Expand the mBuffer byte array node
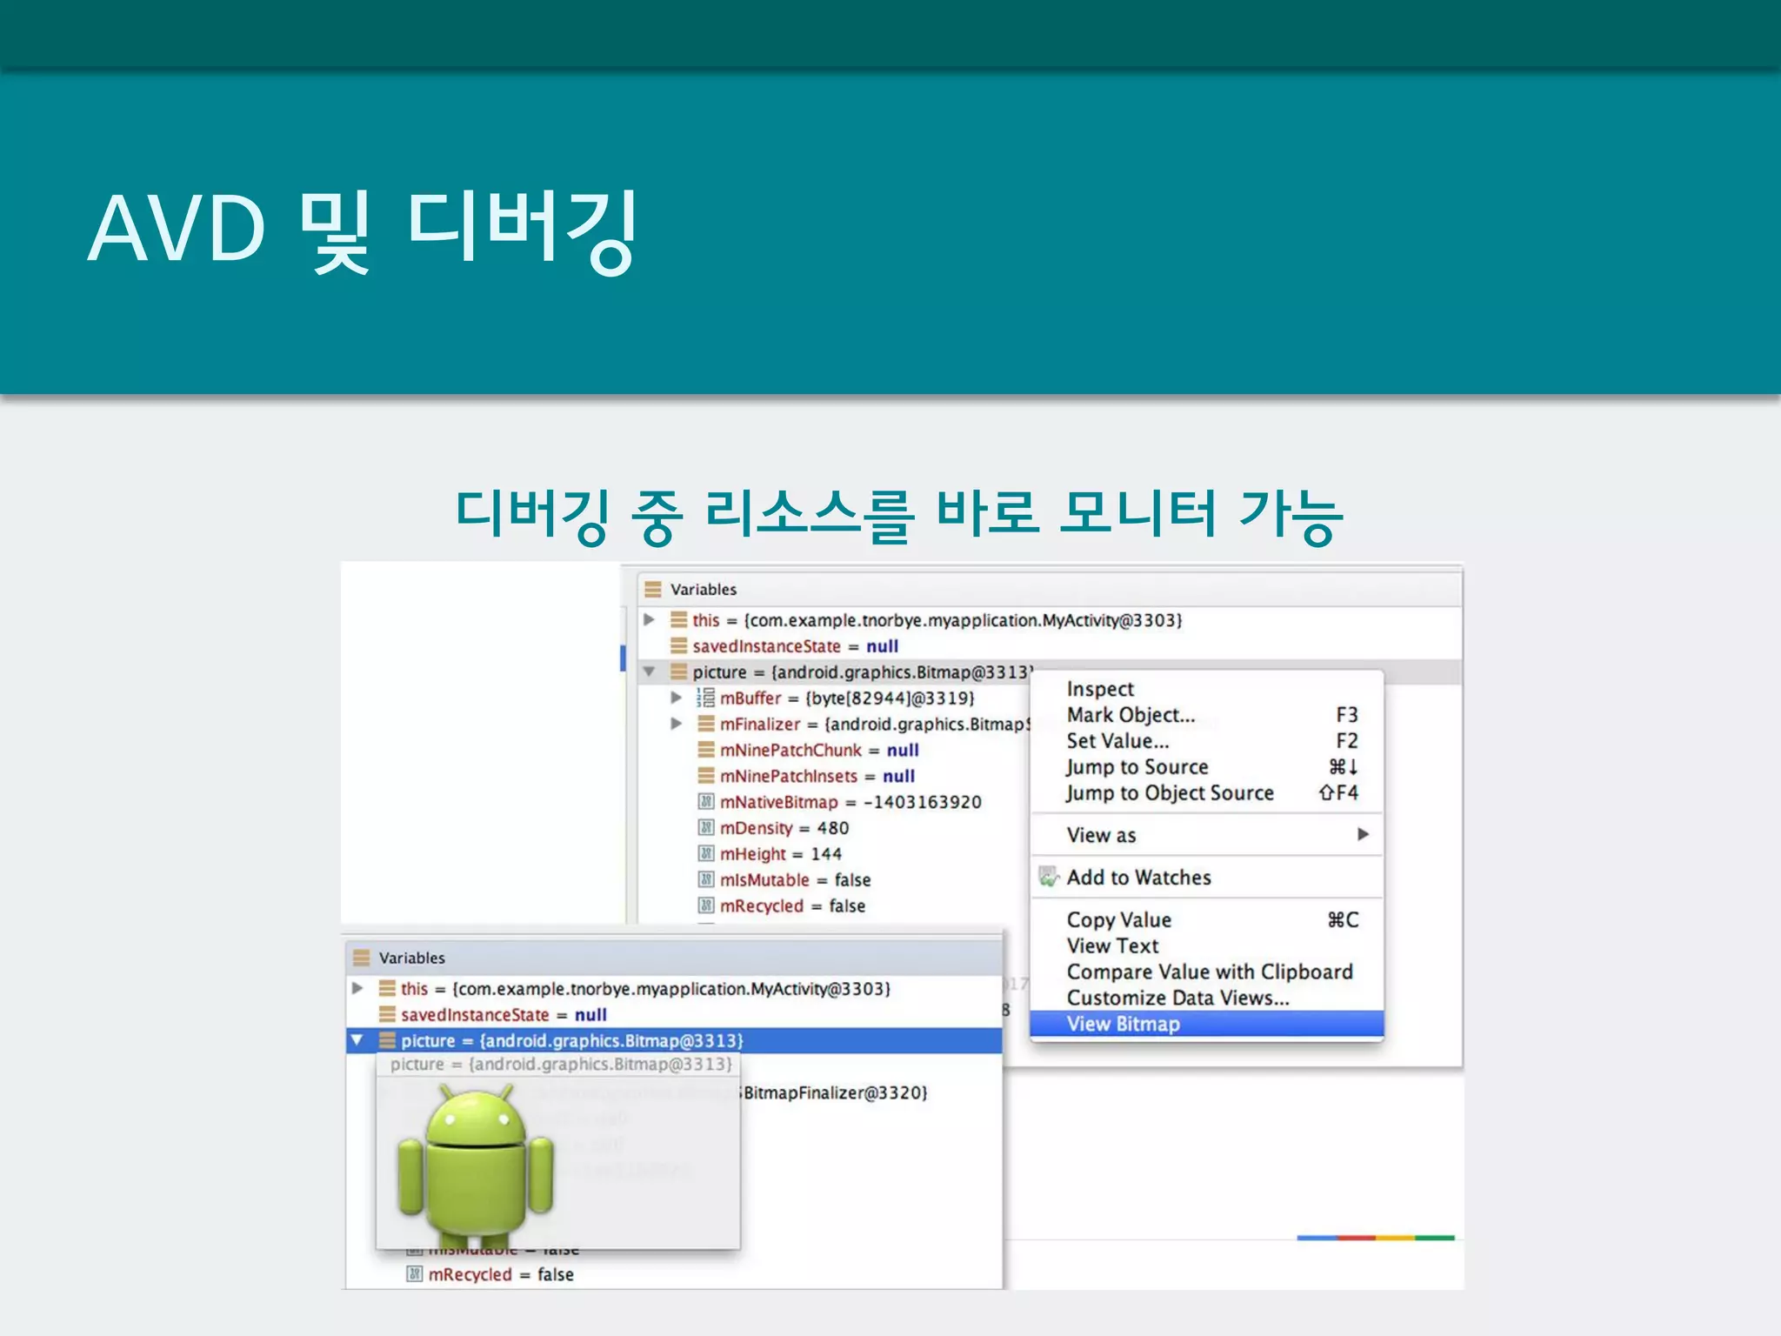1781x1336 pixels. click(676, 698)
